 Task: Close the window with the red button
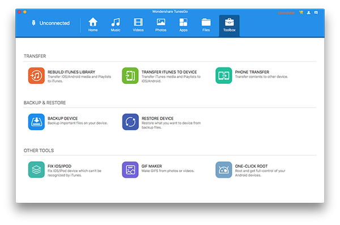coord(19,12)
